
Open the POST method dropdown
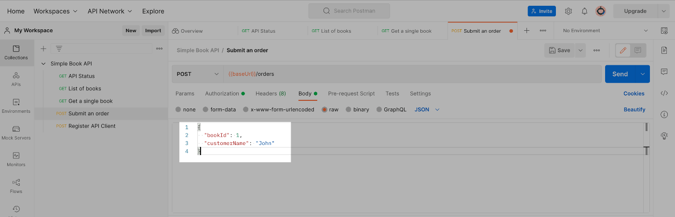tap(197, 74)
